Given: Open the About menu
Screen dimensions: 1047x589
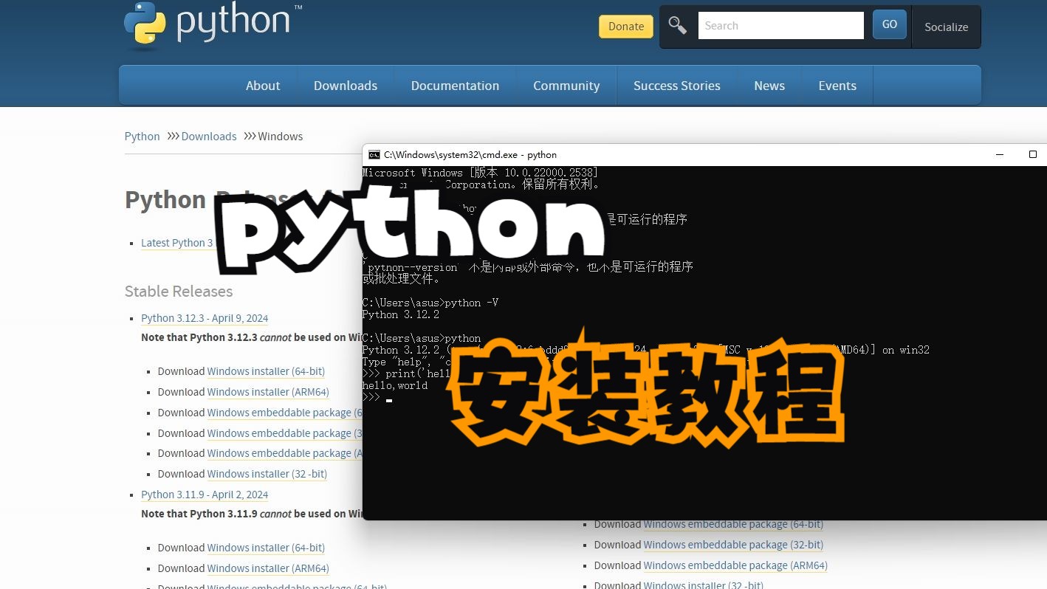Looking at the screenshot, I should pyautogui.click(x=263, y=86).
